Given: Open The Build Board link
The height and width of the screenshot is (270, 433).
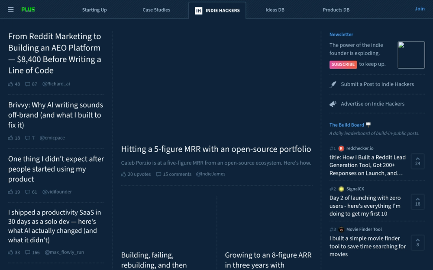Looking at the screenshot, I should click(346, 125).
